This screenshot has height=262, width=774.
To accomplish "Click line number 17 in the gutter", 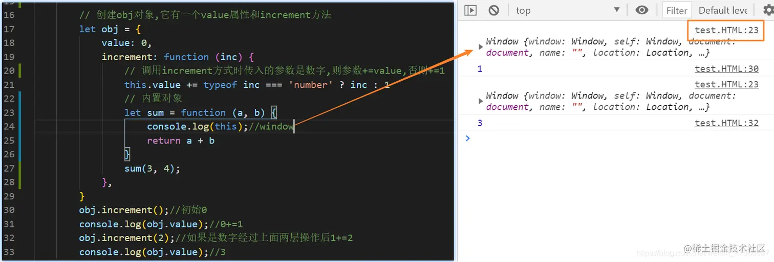I will [9, 29].
